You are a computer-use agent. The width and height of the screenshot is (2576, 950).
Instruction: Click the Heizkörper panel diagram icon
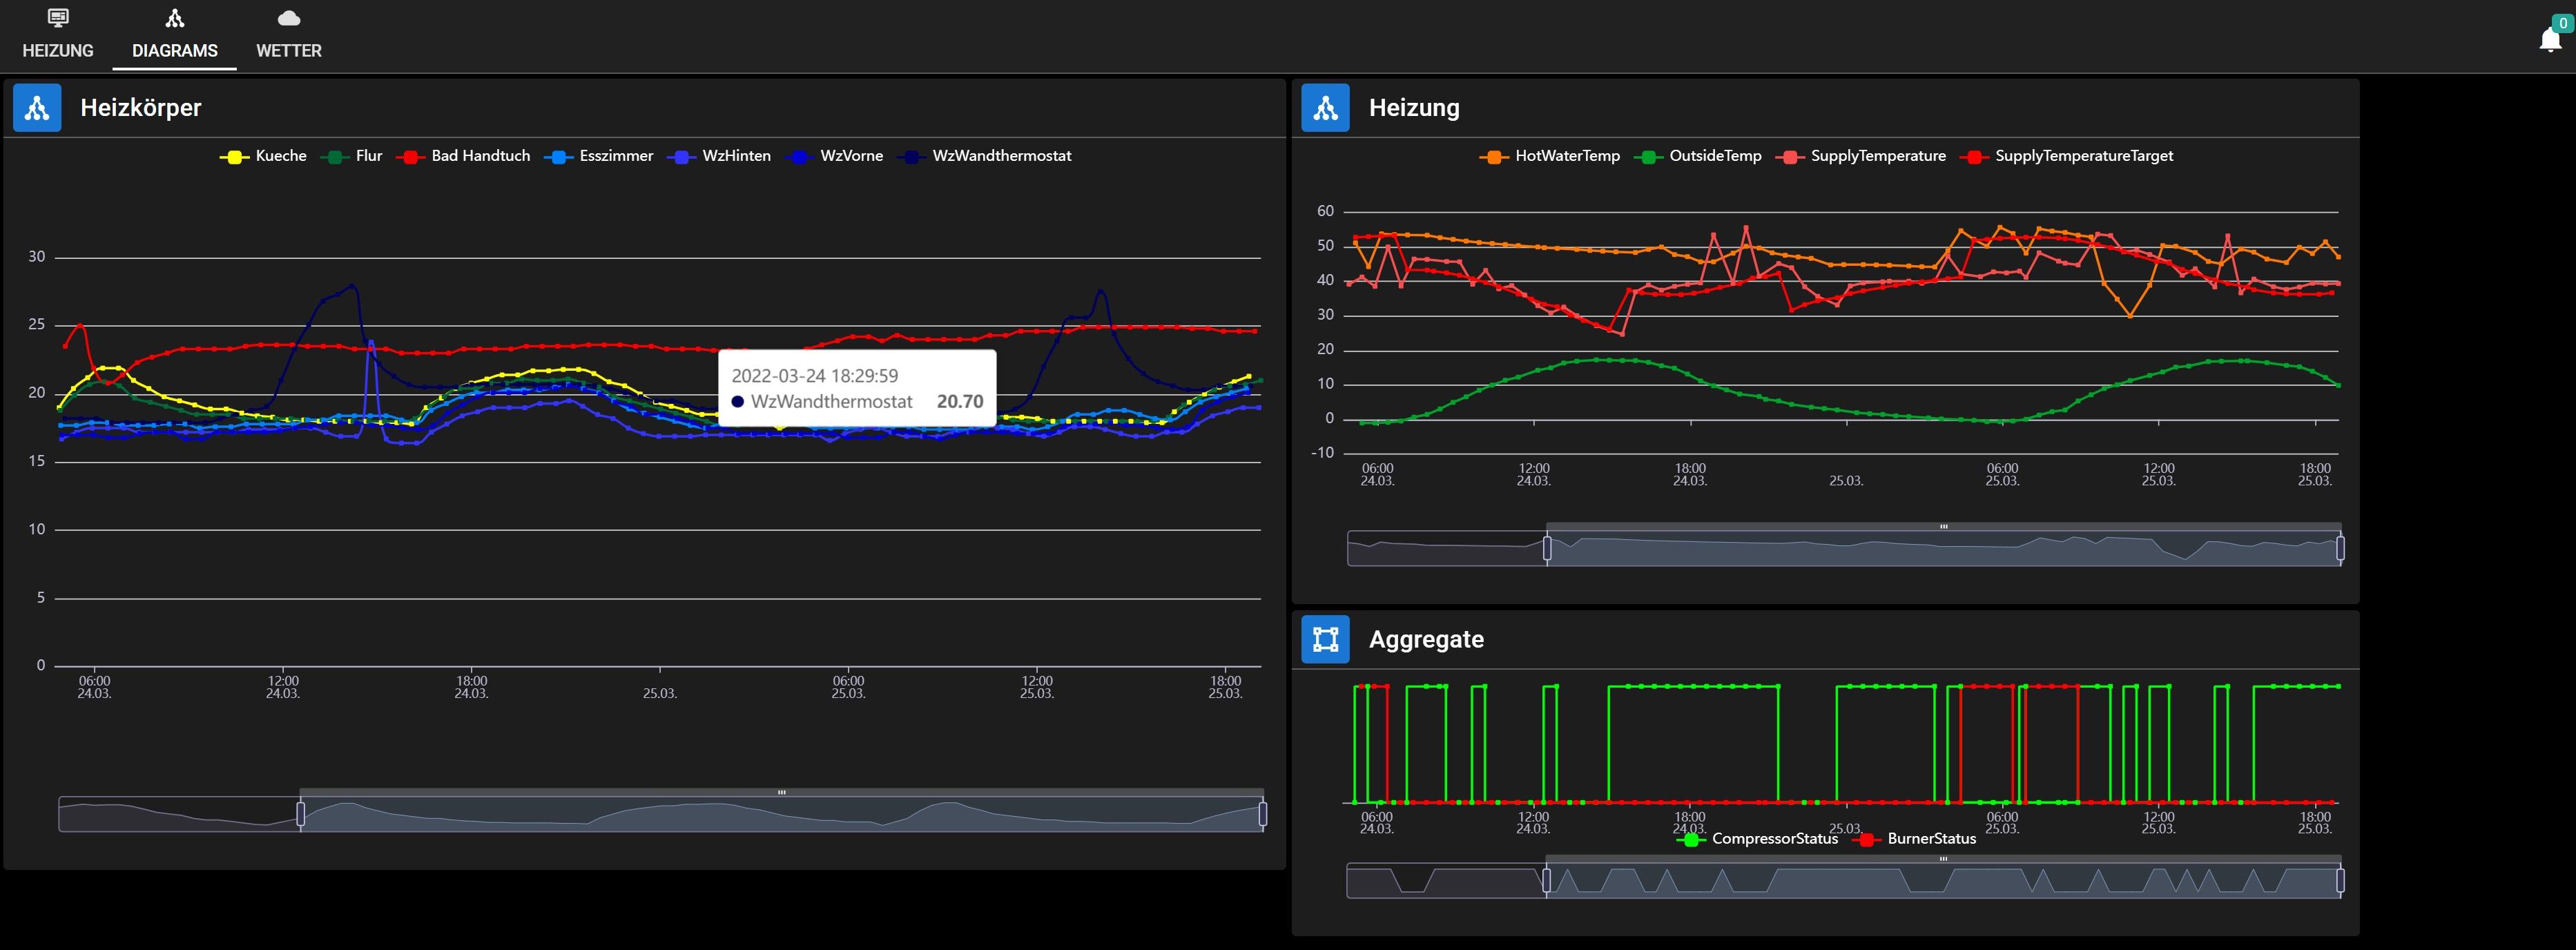tap(37, 108)
